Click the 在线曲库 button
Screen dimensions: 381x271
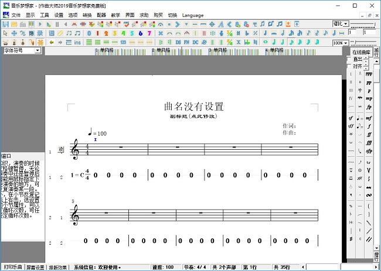coord(361,52)
